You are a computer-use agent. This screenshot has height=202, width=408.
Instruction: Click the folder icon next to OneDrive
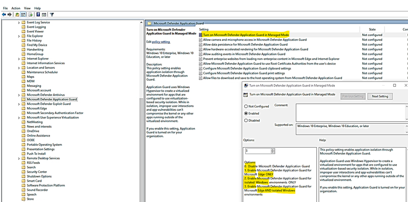point(23,131)
